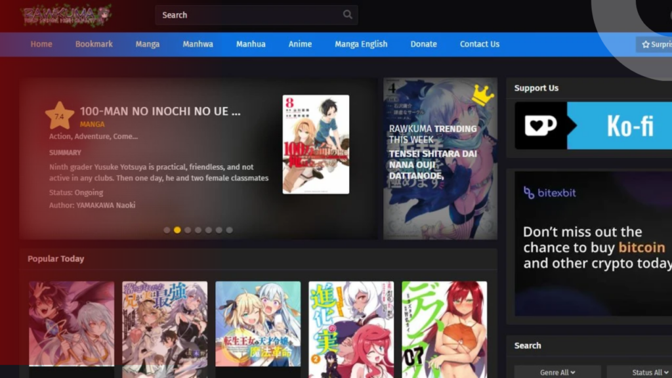Select the first slider pagination dot
This screenshot has width=672, height=378.
point(167,230)
